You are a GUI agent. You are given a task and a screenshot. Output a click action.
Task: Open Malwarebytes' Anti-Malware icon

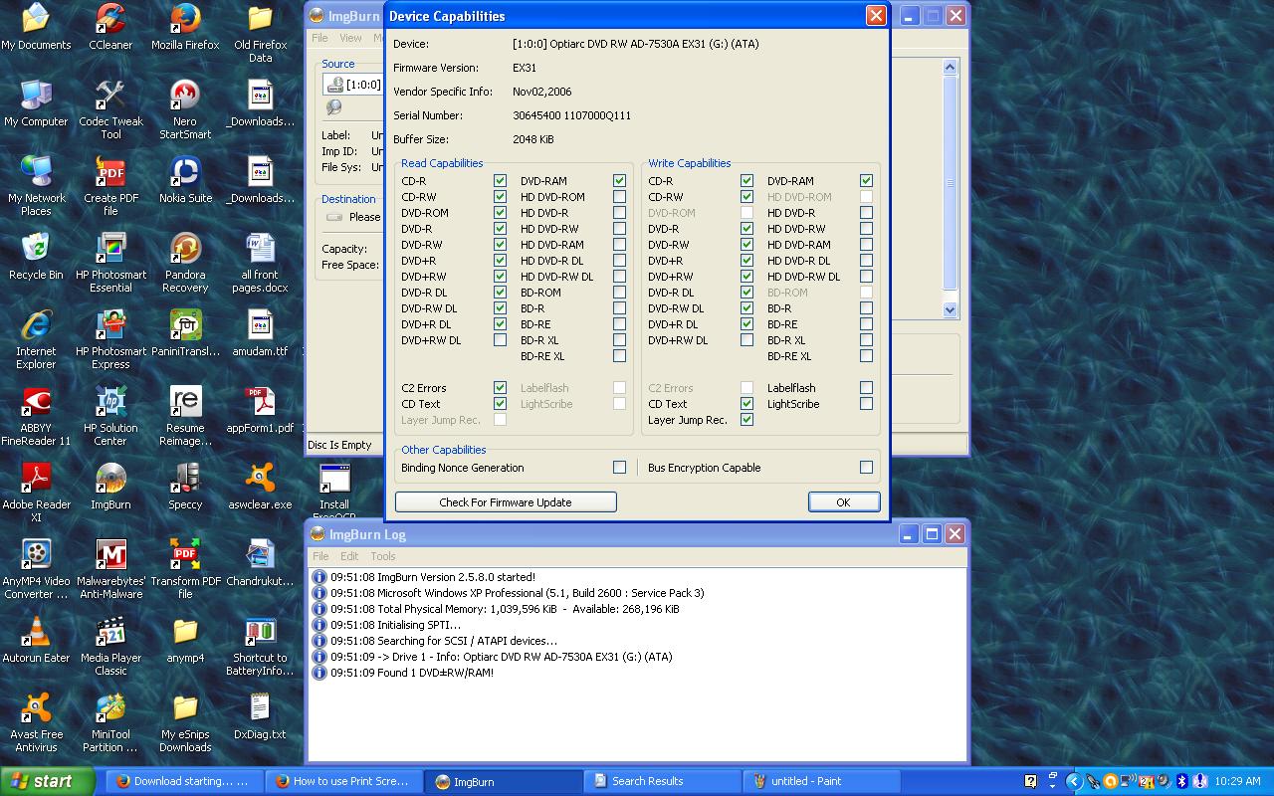[x=110, y=556]
